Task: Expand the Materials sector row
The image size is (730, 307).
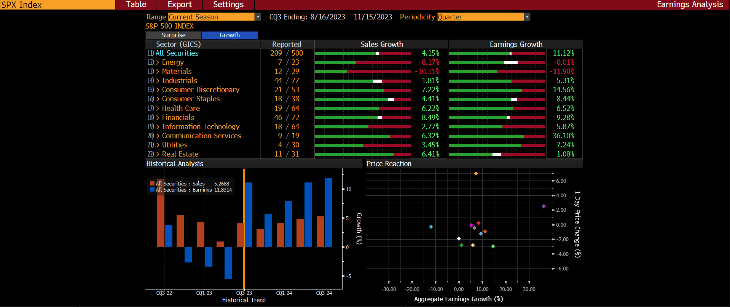Action: (x=158, y=71)
